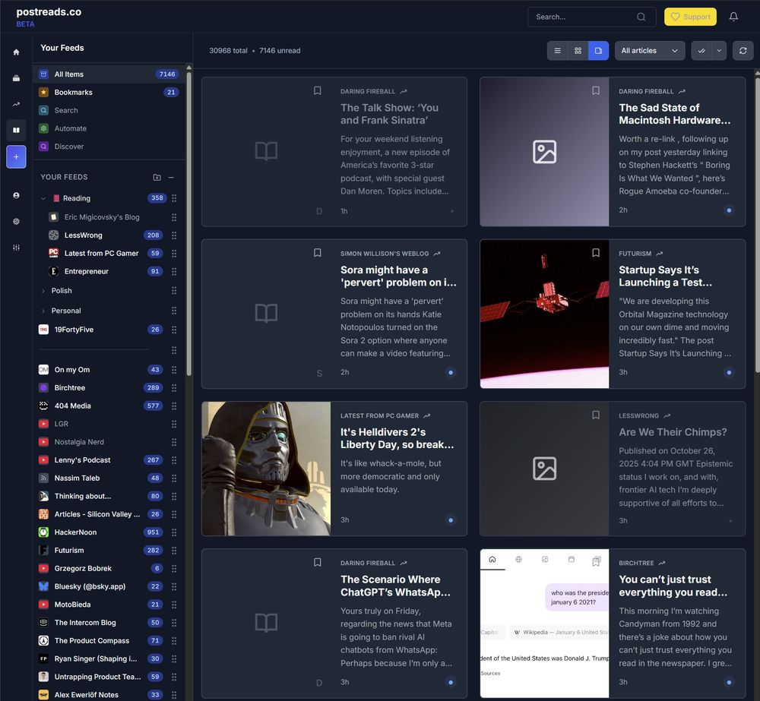This screenshot has width=760, height=701.
Task: Mark all as read with the double-check icon
Action: [701, 50]
